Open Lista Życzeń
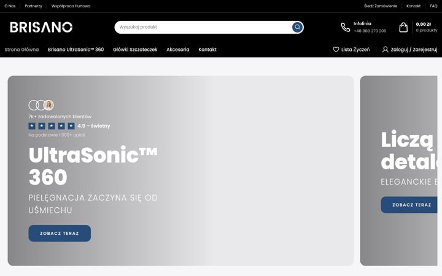This screenshot has width=442, height=276. point(355,50)
